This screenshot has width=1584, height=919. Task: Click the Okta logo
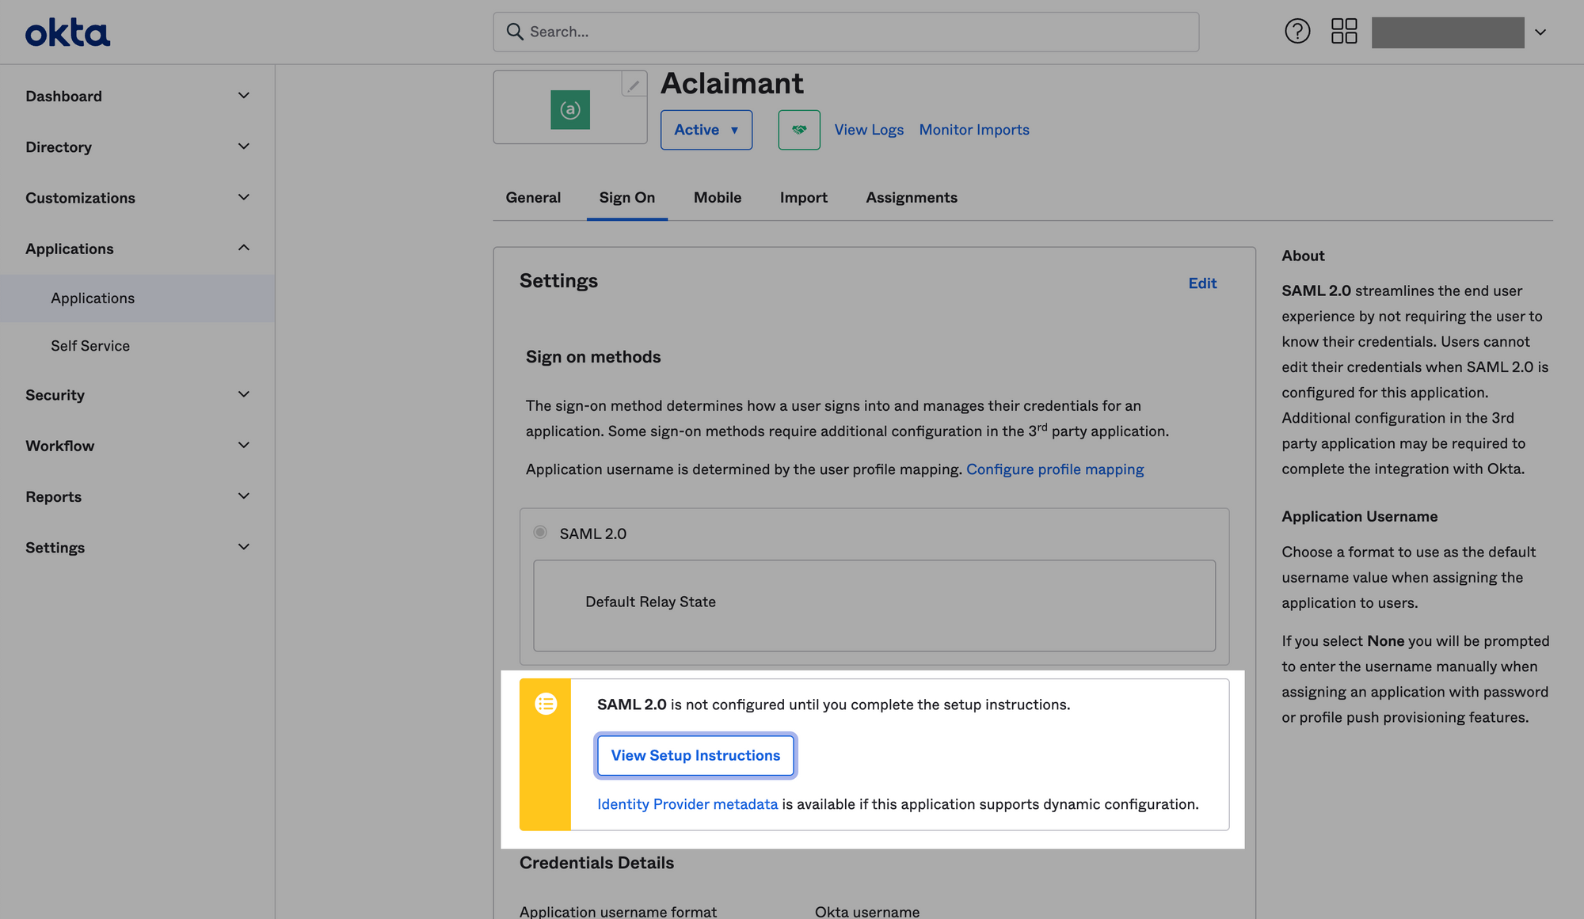[67, 32]
